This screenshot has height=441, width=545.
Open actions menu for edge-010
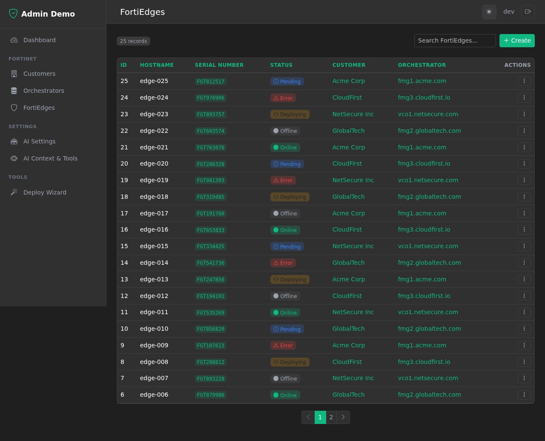[x=524, y=329]
